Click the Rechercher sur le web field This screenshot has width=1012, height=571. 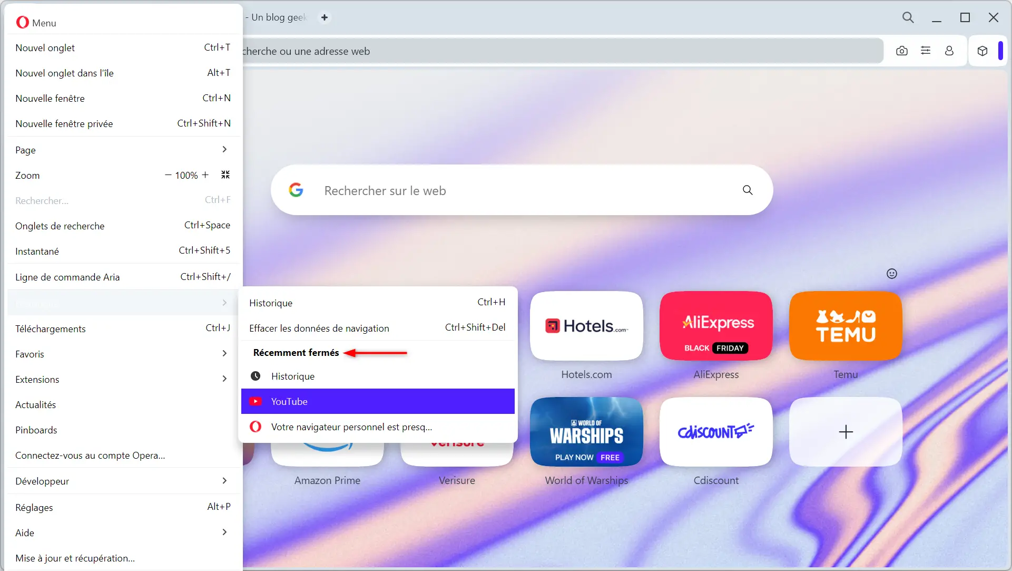(x=522, y=190)
